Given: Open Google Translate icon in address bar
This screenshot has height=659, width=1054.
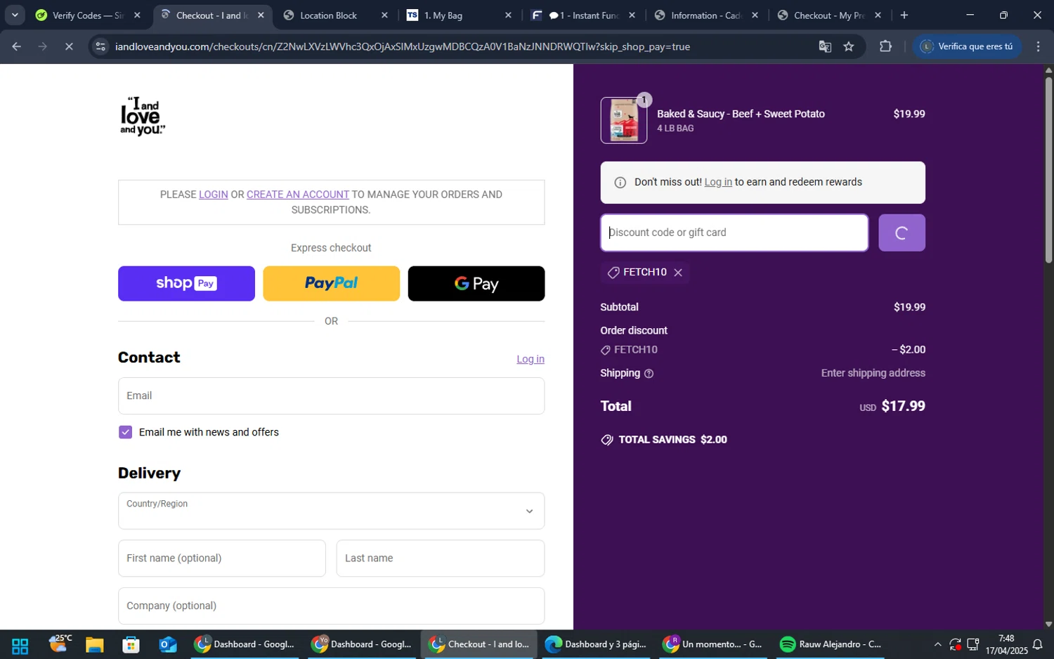Looking at the screenshot, I should tap(825, 46).
